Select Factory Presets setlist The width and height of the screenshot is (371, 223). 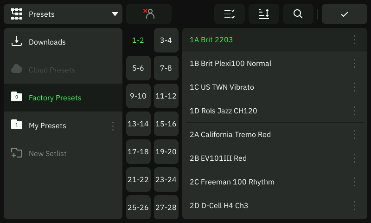[63, 98]
